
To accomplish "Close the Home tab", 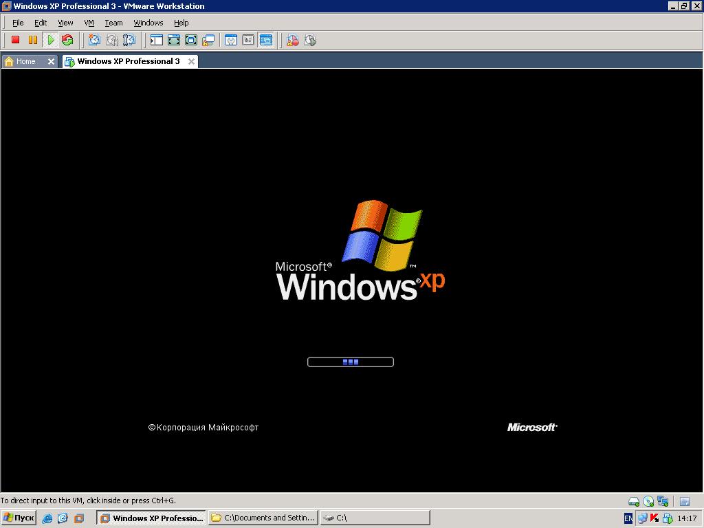I will [51, 61].
